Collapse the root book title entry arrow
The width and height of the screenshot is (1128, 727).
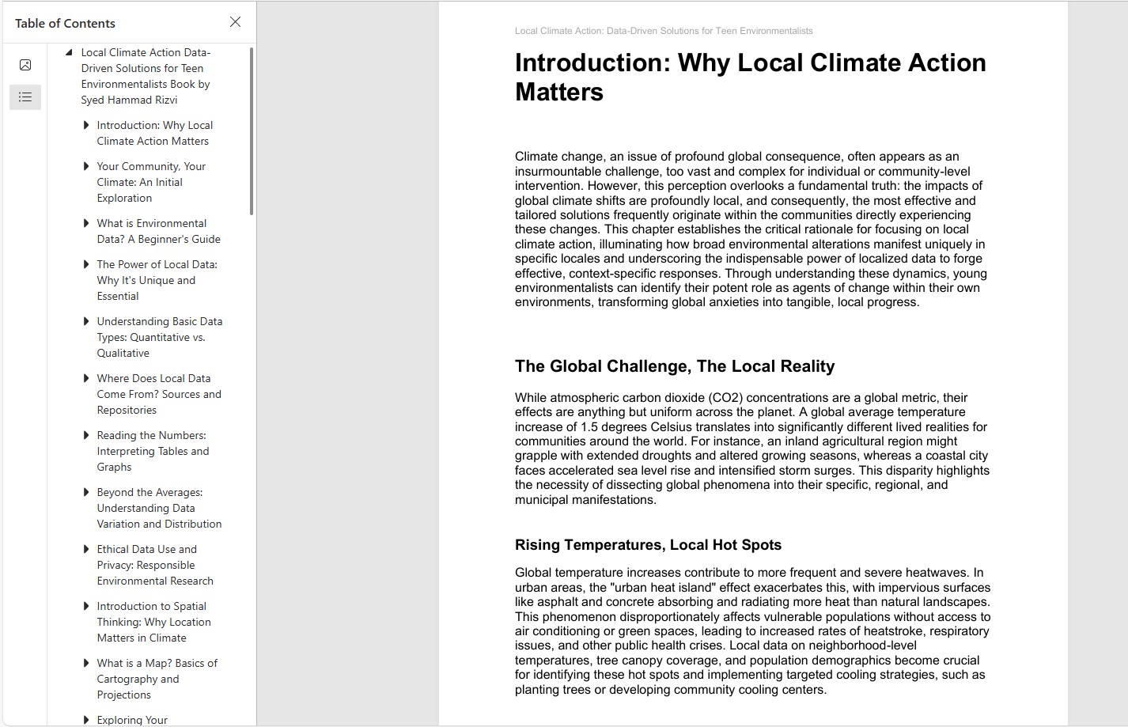(x=69, y=53)
